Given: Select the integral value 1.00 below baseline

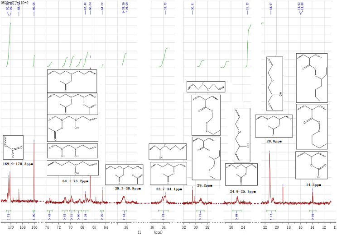Looking at the screenshot, I should click(x=34, y=216).
